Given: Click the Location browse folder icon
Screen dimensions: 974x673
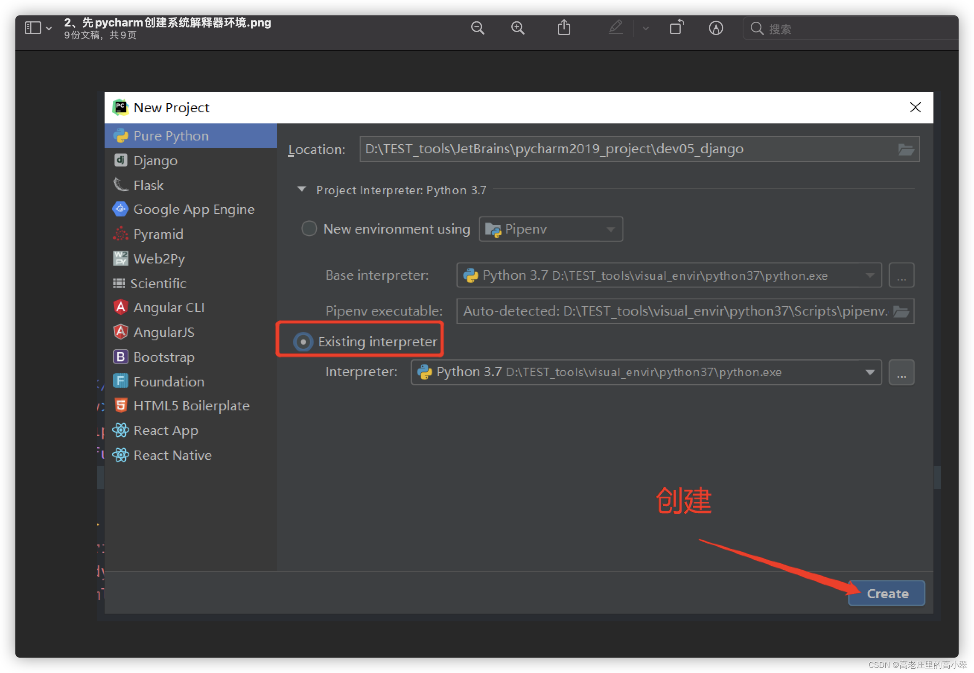Looking at the screenshot, I should click(905, 149).
